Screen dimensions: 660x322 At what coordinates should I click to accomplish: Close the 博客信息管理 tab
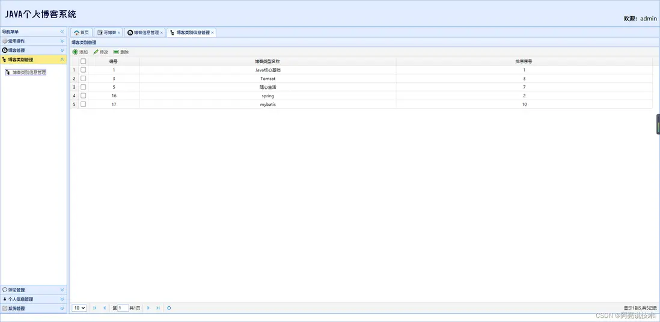pyautogui.click(x=162, y=33)
